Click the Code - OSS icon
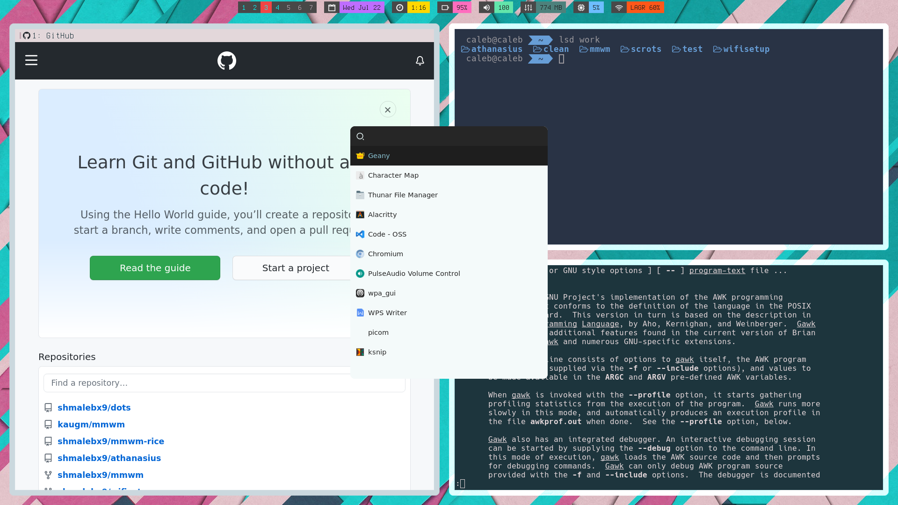898x505 pixels. 360,234
